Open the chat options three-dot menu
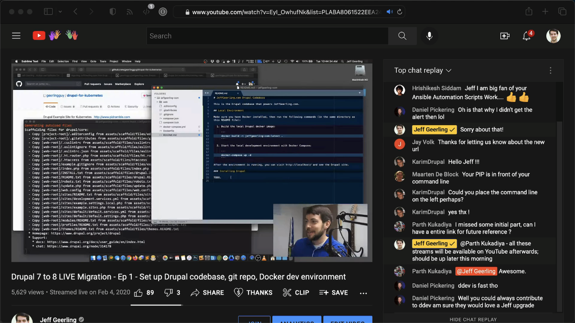 550,71
